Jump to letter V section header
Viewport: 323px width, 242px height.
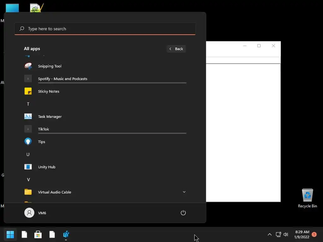click(28, 180)
